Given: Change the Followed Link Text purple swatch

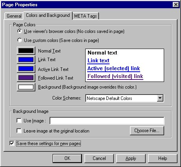Looking at the screenshot, I should click(26, 78).
